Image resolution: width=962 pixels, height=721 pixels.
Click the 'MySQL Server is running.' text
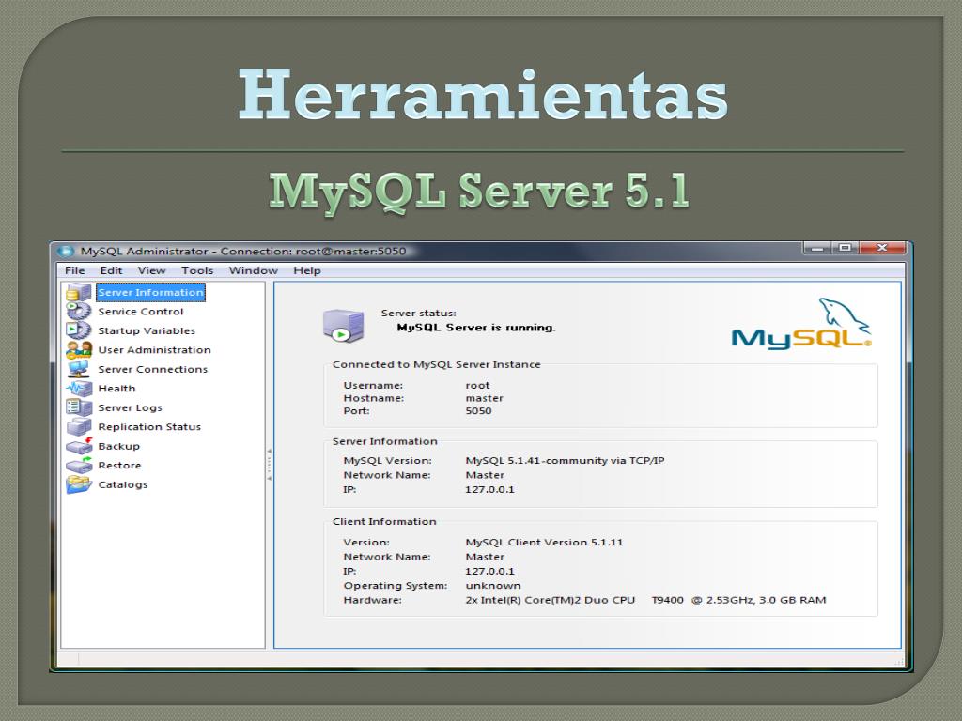tap(476, 328)
